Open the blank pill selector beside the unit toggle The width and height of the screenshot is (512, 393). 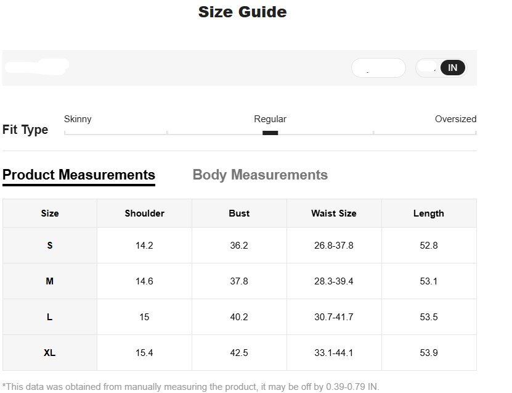point(378,68)
